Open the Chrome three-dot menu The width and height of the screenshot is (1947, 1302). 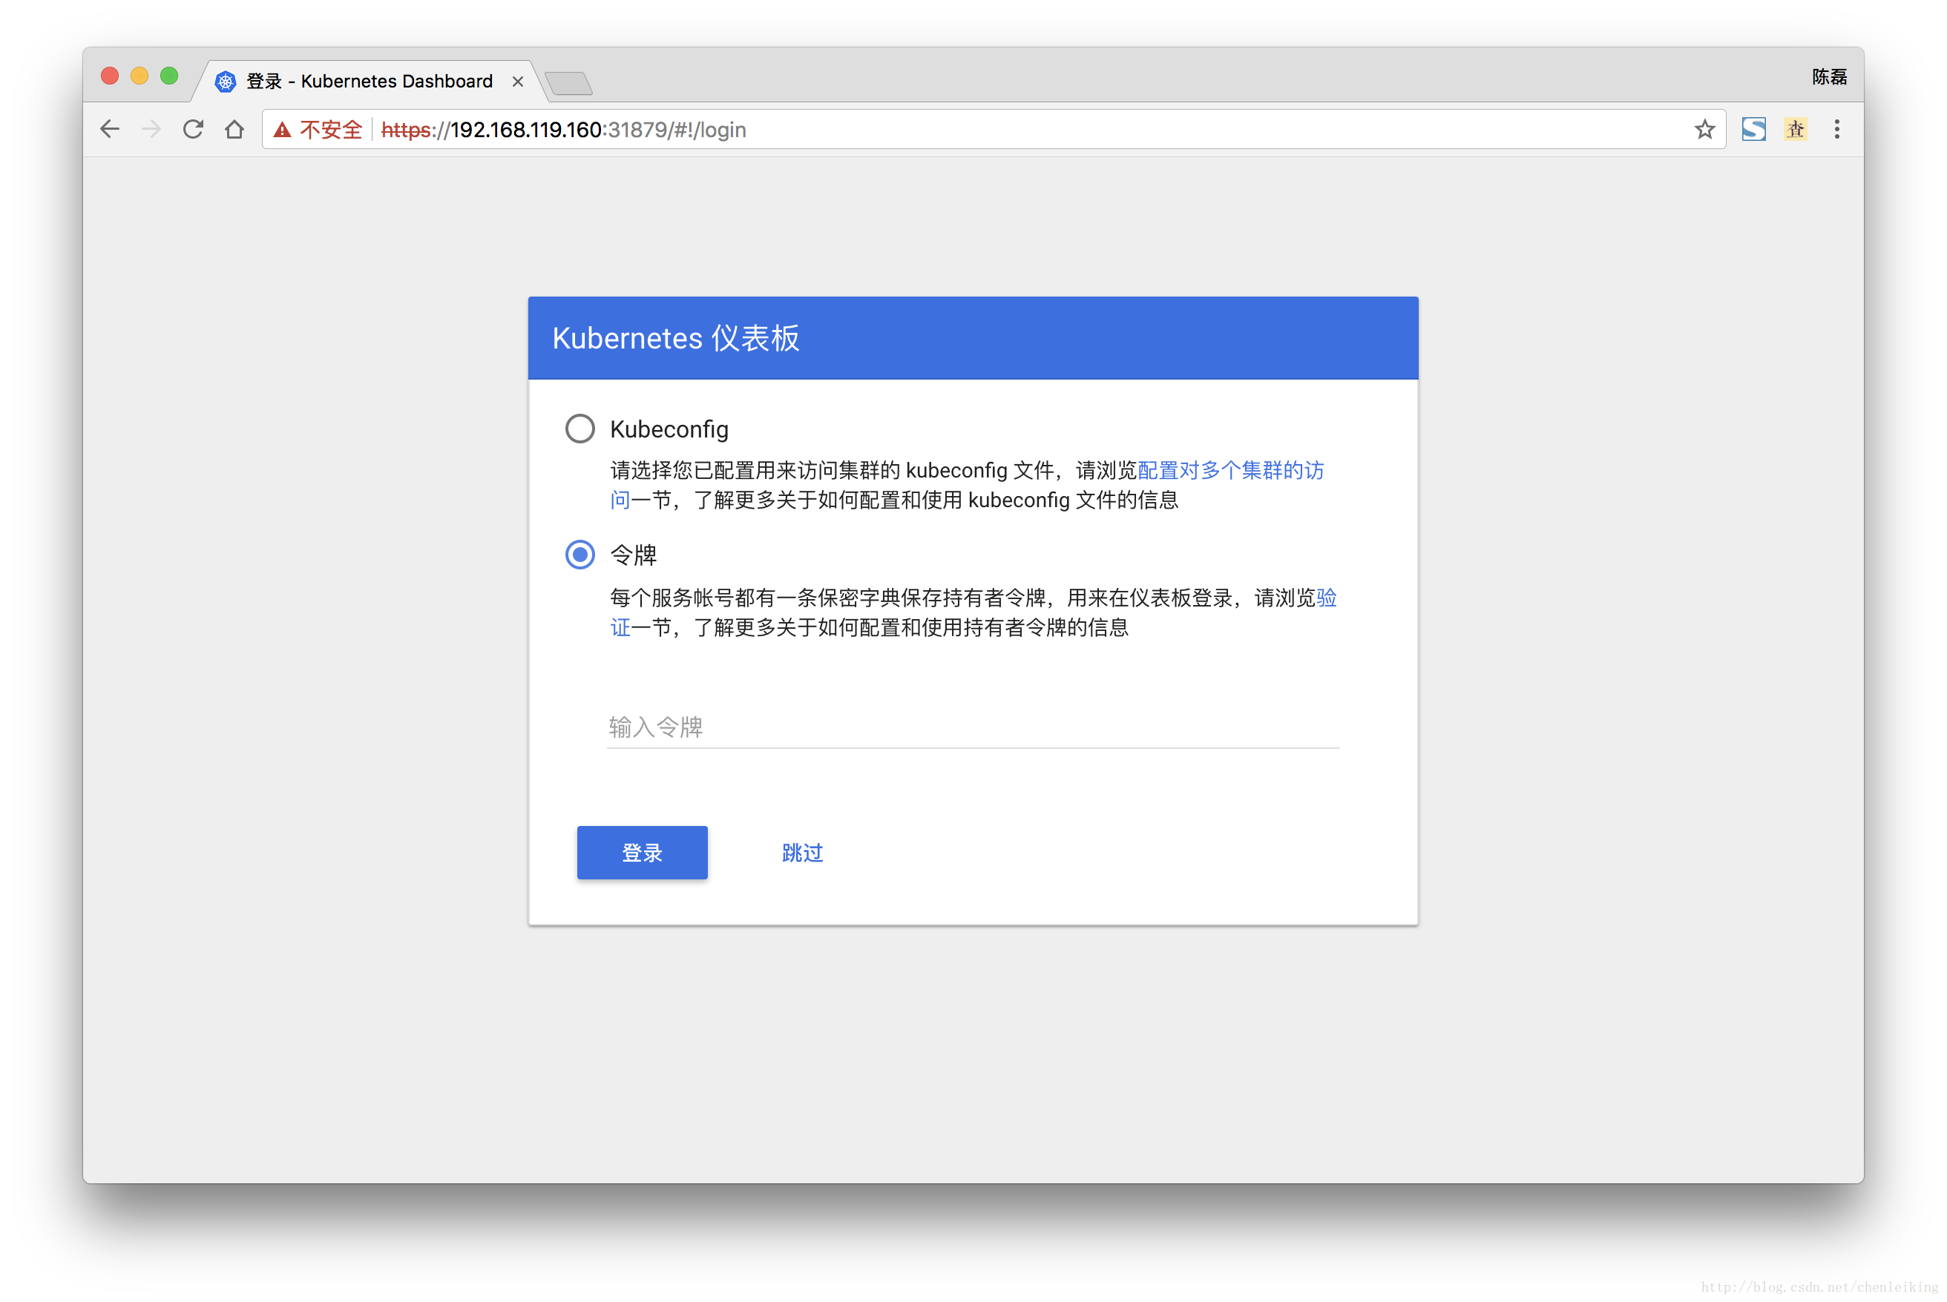[x=1836, y=130]
